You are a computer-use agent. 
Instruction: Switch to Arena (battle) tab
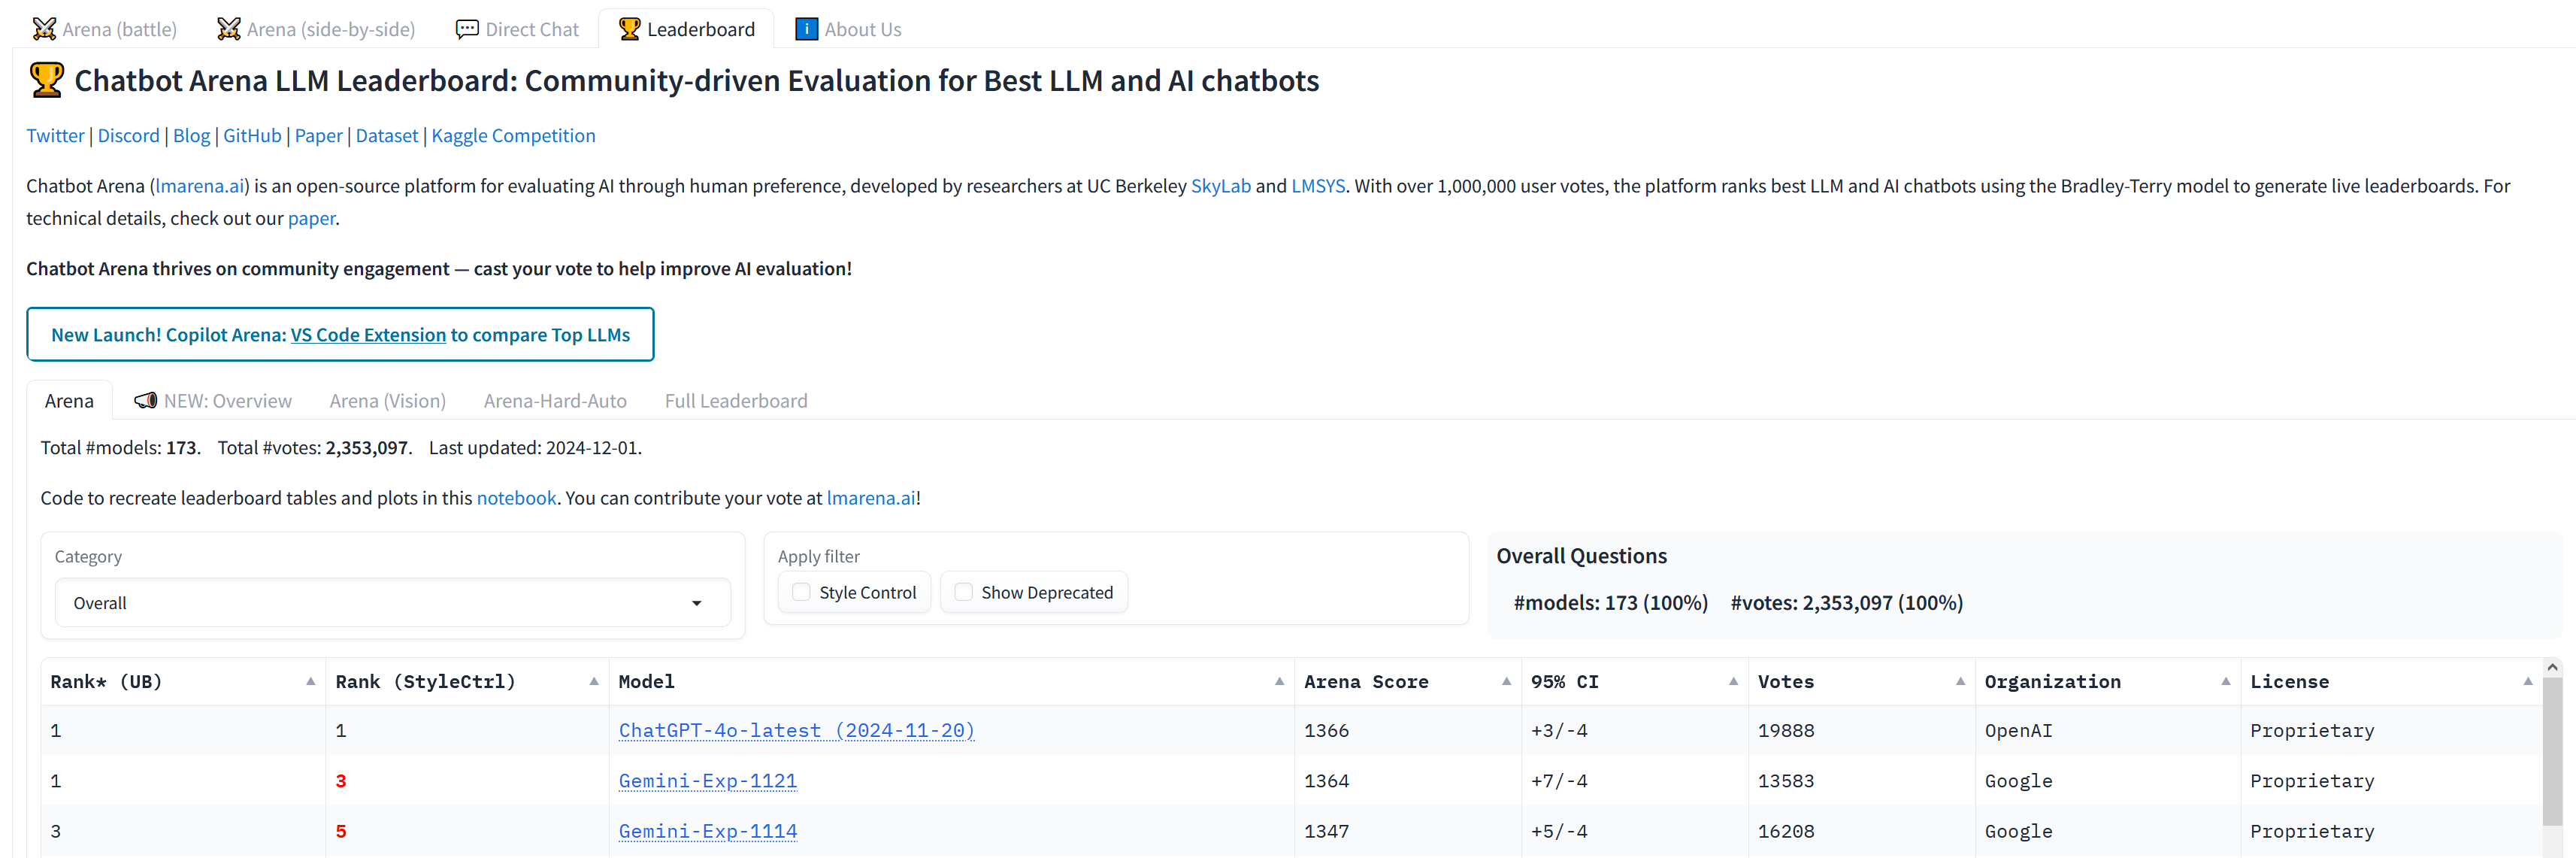[105, 29]
